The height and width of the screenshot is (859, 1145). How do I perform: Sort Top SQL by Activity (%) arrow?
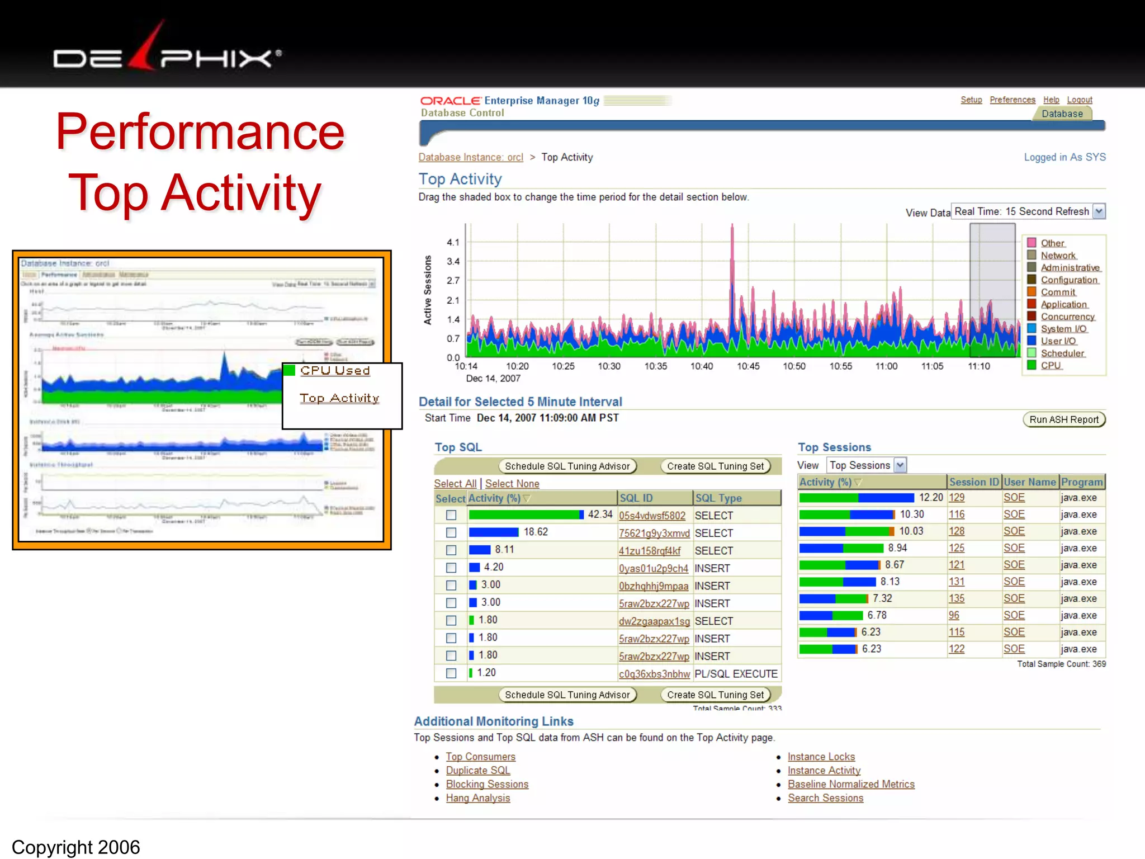(527, 498)
